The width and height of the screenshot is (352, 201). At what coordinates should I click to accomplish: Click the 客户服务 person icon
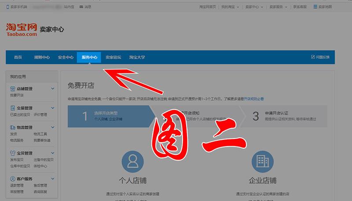point(13,179)
